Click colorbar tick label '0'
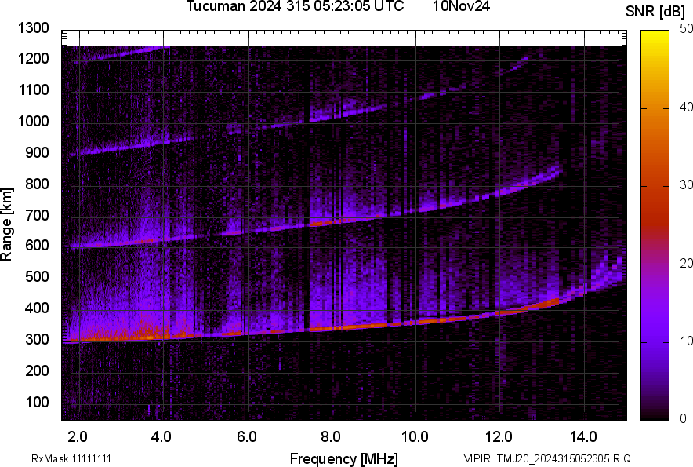 [x=684, y=418]
